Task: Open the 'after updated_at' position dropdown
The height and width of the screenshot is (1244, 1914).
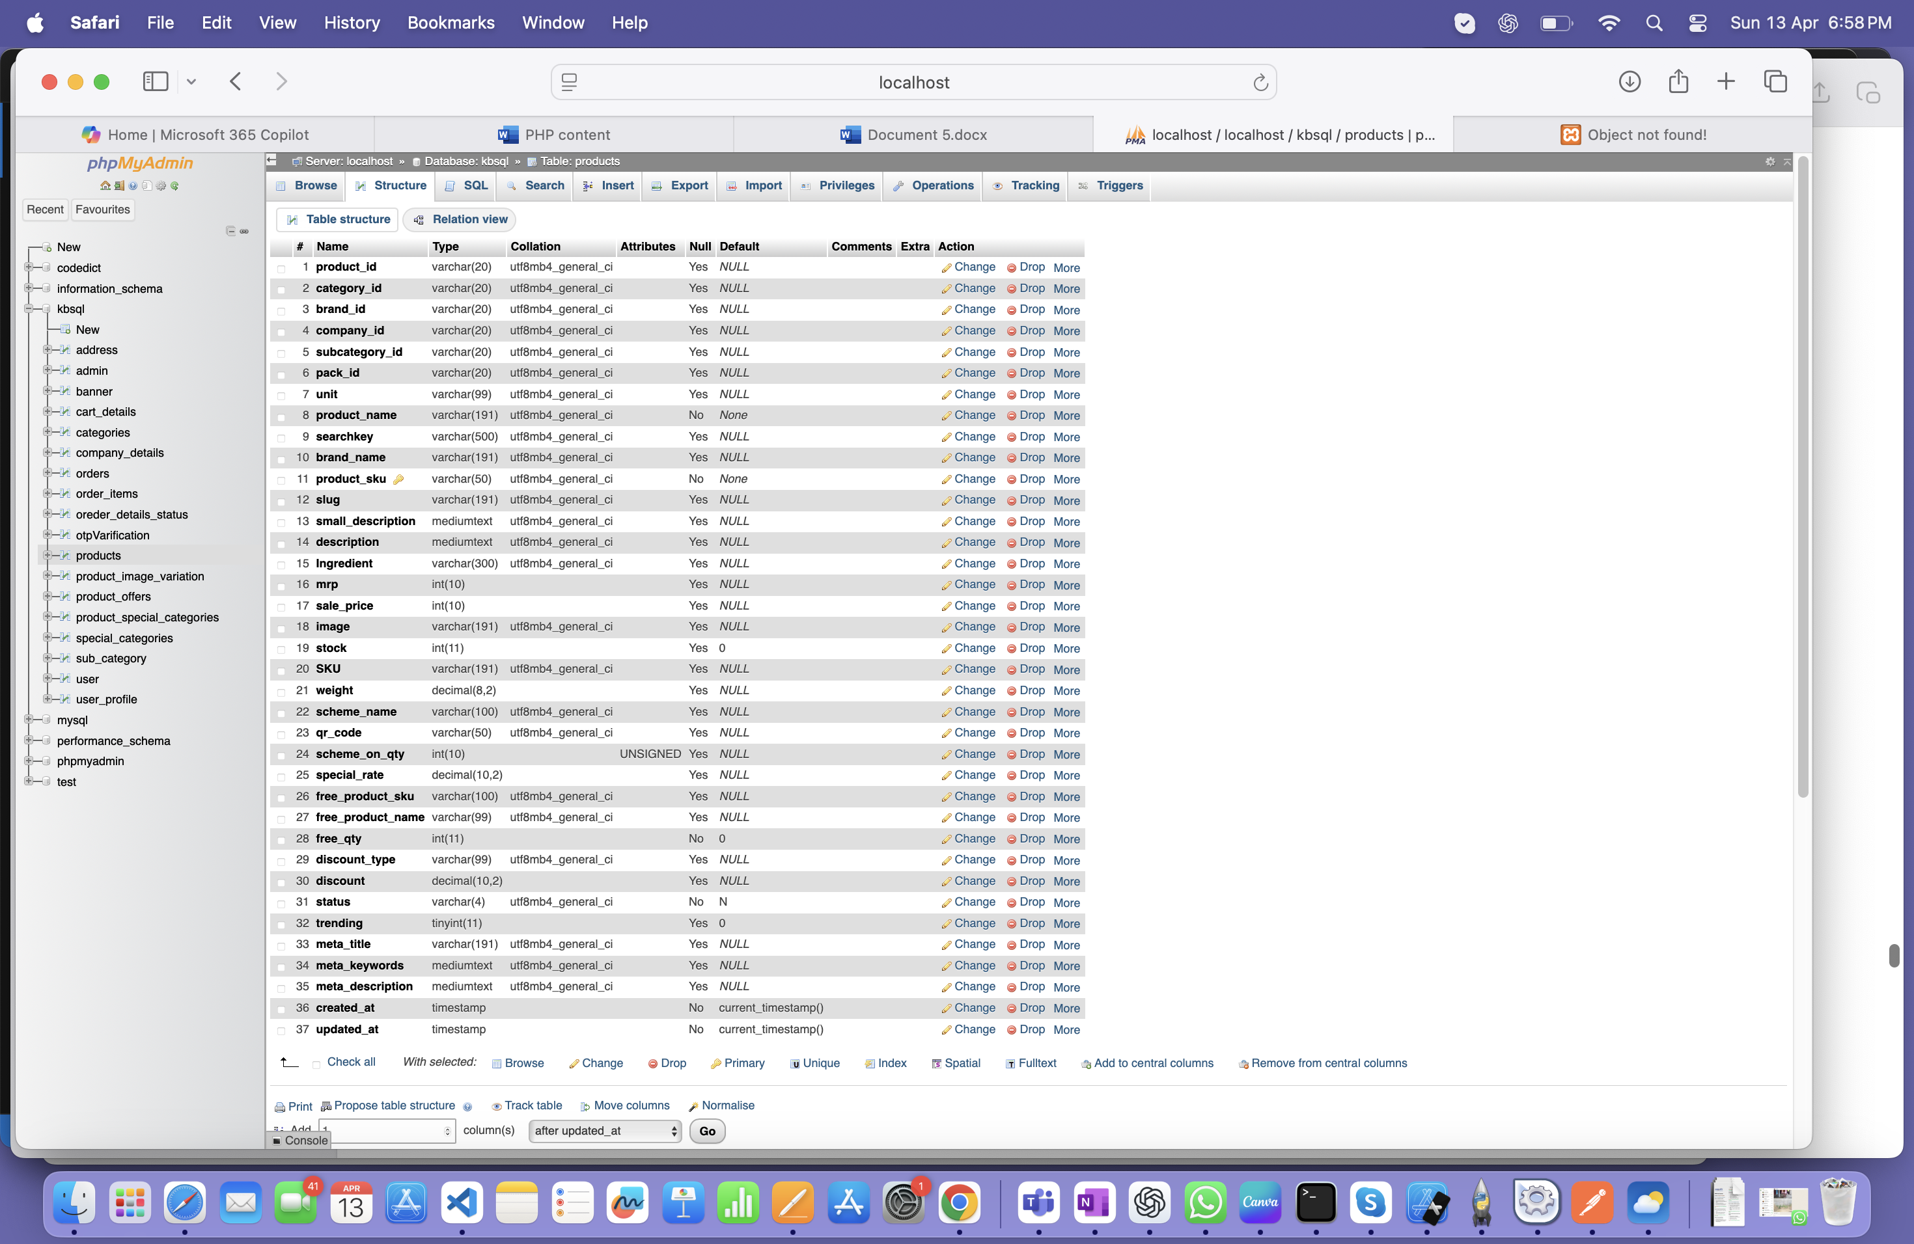Action: pyautogui.click(x=605, y=1131)
